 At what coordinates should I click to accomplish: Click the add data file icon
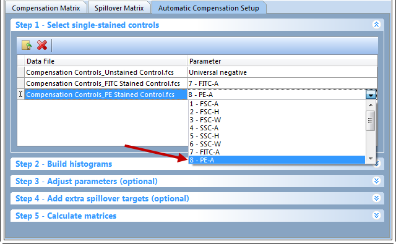click(x=27, y=45)
